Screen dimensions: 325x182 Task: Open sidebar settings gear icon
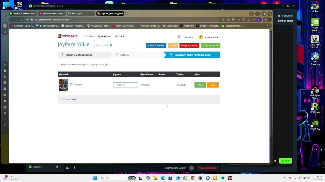[5, 125]
